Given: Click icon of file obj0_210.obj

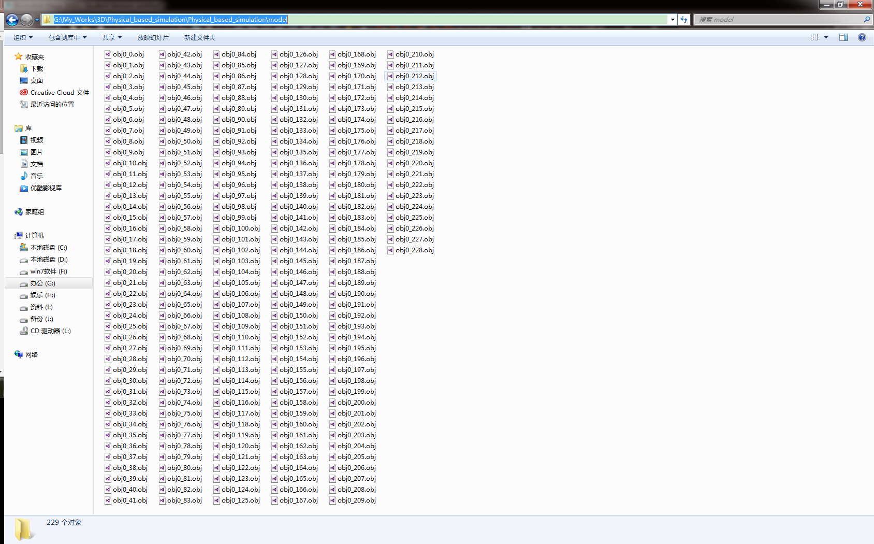Looking at the screenshot, I should point(390,54).
